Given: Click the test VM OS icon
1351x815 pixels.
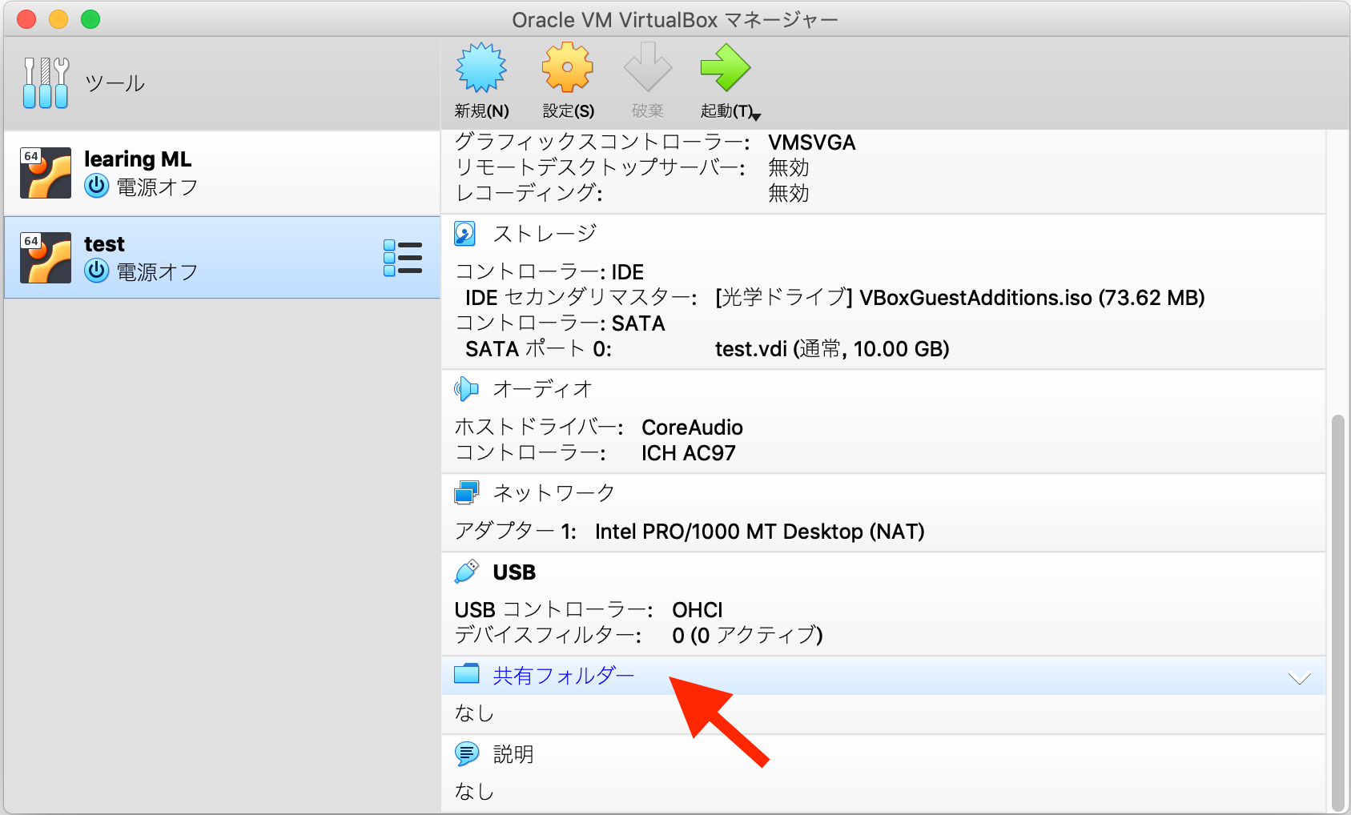Looking at the screenshot, I should click(x=46, y=257).
